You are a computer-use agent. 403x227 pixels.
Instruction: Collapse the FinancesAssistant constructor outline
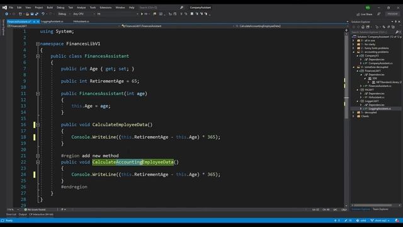click(x=38, y=94)
